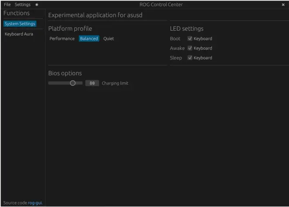Toggle Sleep Keyboard LED checkbox
Image resolution: width=289 pixels, height=207 pixels.
tap(190, 58)
